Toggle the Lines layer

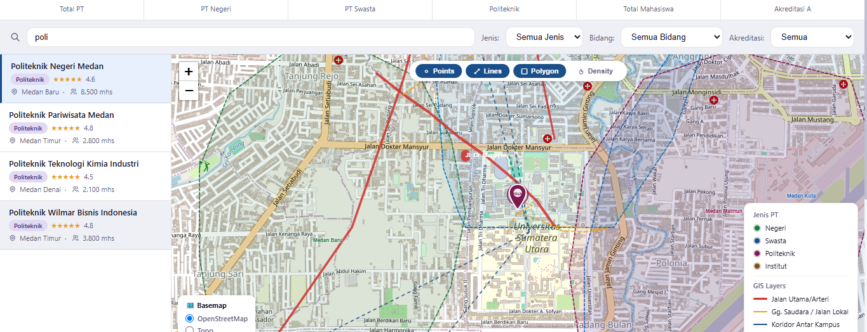pyautogui.click(x=488, y=71)
